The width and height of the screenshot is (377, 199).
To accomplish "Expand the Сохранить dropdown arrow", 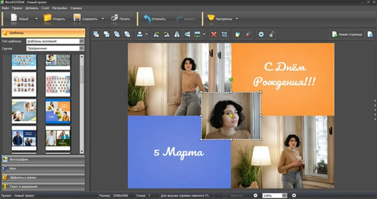I will pyautogui.click(x=103, y=18).
